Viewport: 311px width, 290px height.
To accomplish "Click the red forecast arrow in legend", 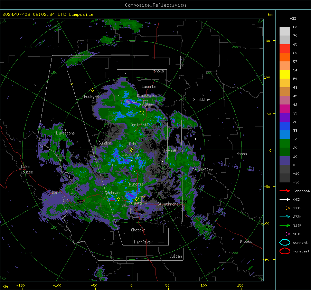I will pyautogui.click(x=285, y=191).
